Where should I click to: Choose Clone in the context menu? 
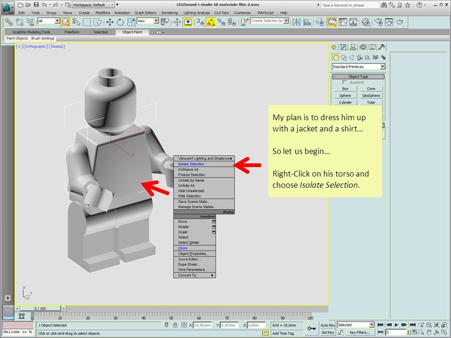194,248
